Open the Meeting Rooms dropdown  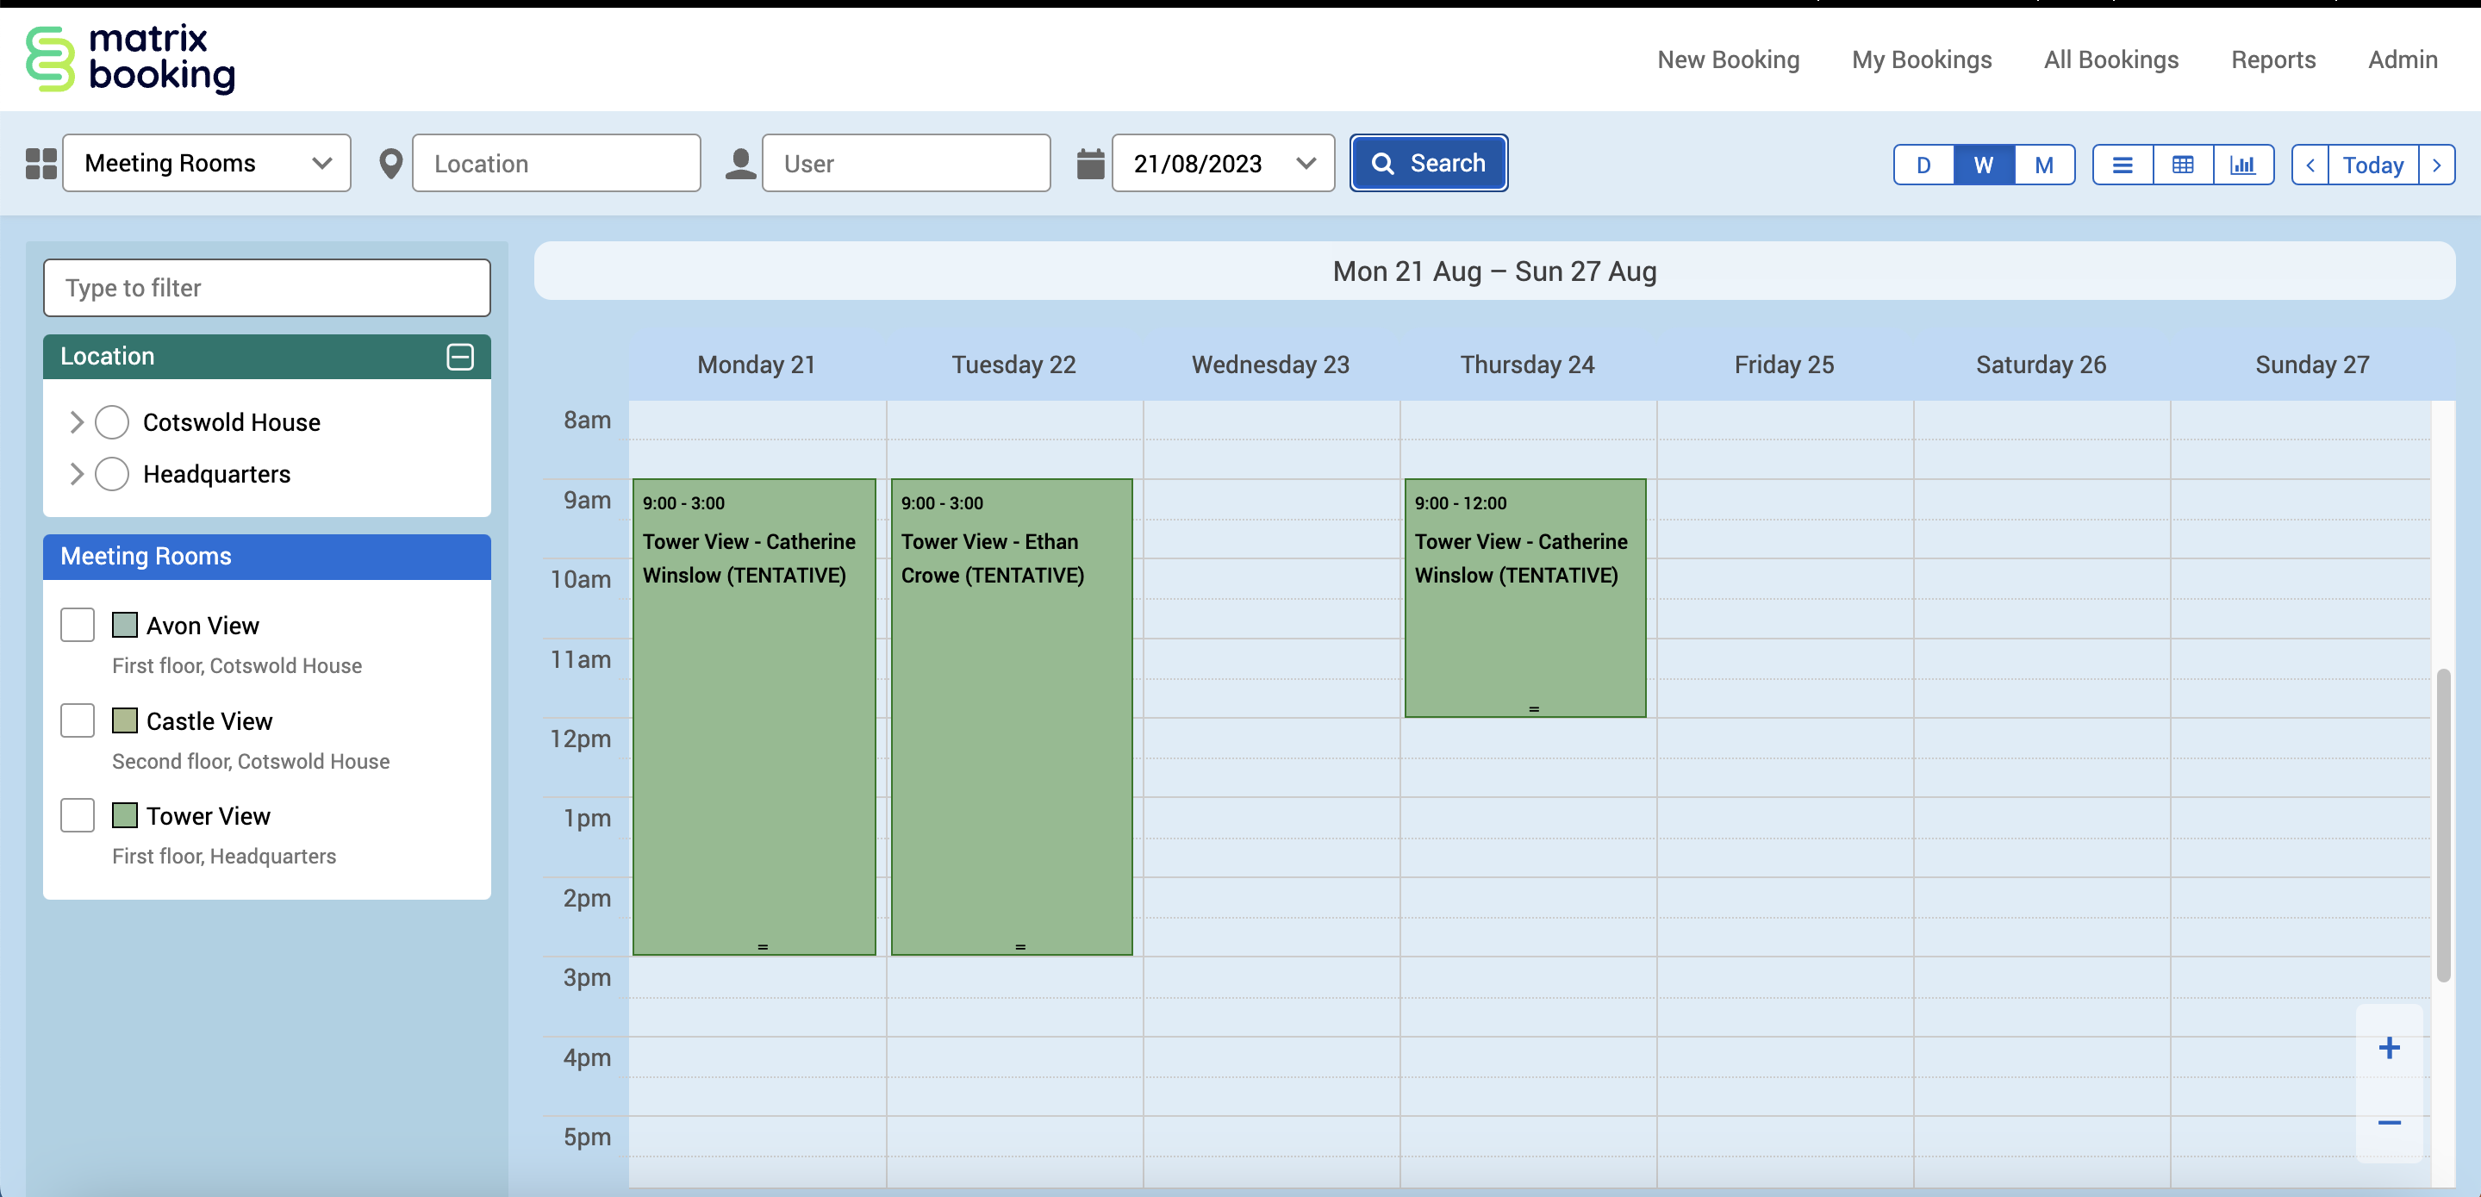tap(207, 164)
